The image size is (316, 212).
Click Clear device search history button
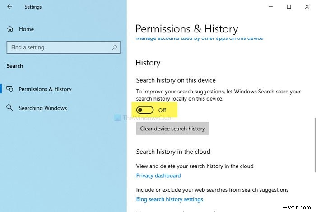pyautogui.click(x=172, y=129)
